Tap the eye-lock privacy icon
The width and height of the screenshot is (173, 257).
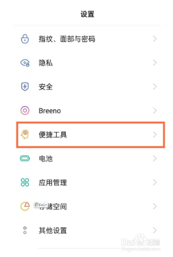(x=25, y=63)
